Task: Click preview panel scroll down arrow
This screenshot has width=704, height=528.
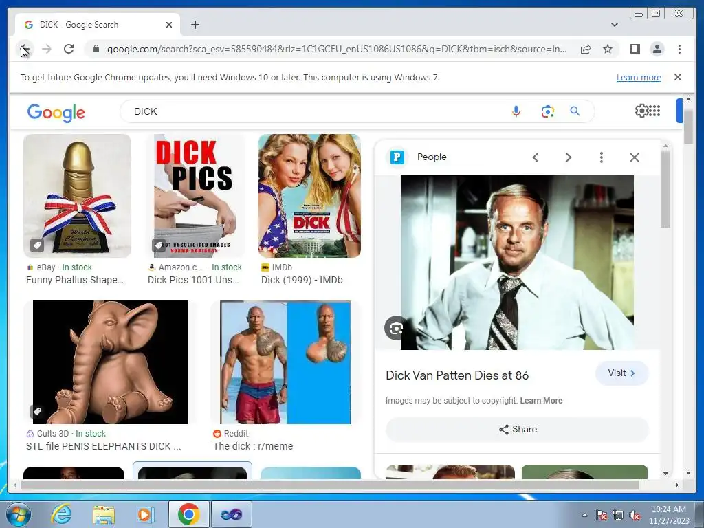Action: [665, 473]
